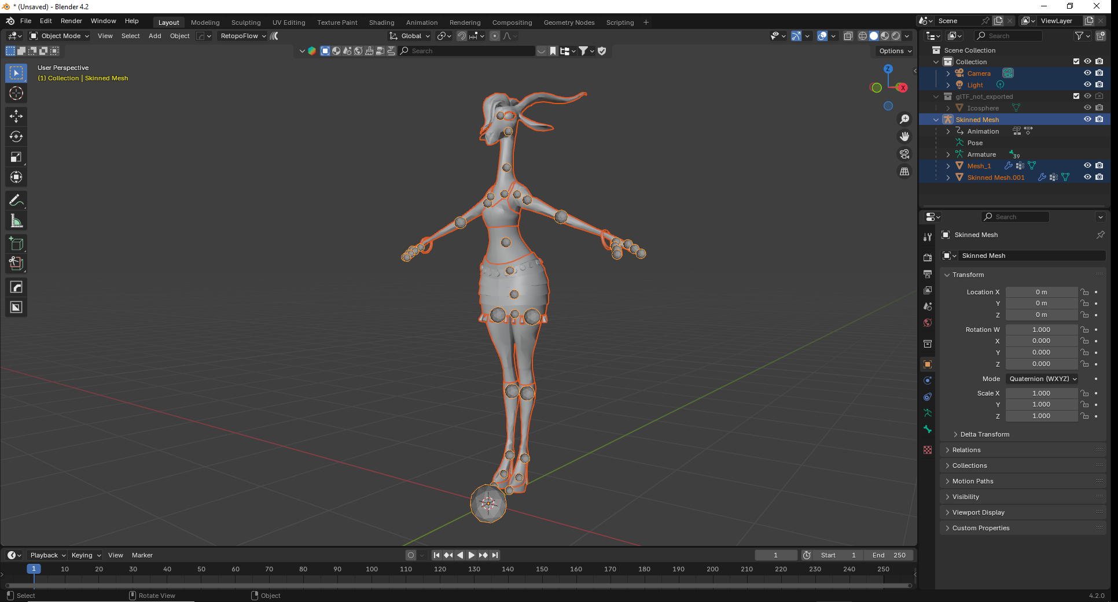Open the Global transform orientation dropdown
This screenshot has height=602, width=1118.
click(x=410, y=36)
